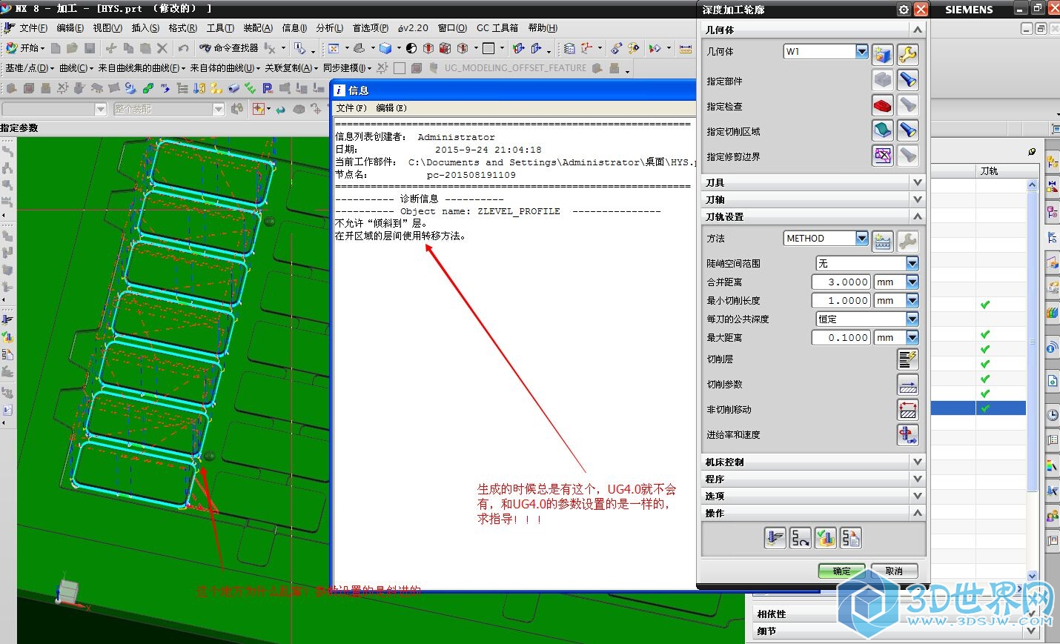Open 文件(F) menu in 信息 window
The width and height of the screenshot is (1060, 644).
(351, 108)
